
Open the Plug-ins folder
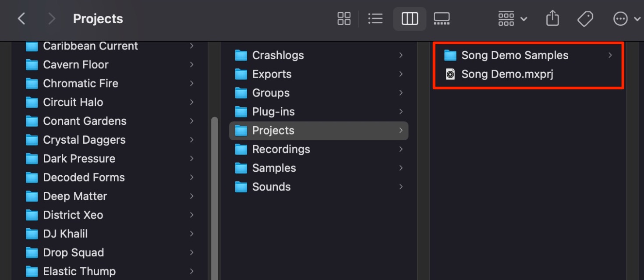pyautogui.click(x=318, y=112)
